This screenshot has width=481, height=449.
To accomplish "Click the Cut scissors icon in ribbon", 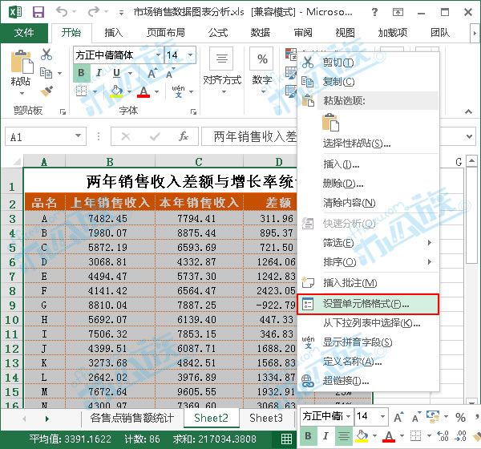I will click(x=46, y=54).
